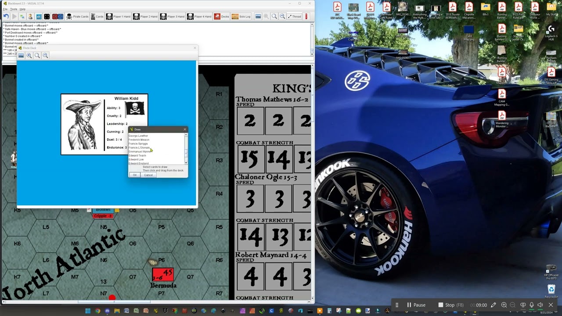This screenshot has height=316, width=562.
Task: Stop the screen recording
Action: pos(451,305)
